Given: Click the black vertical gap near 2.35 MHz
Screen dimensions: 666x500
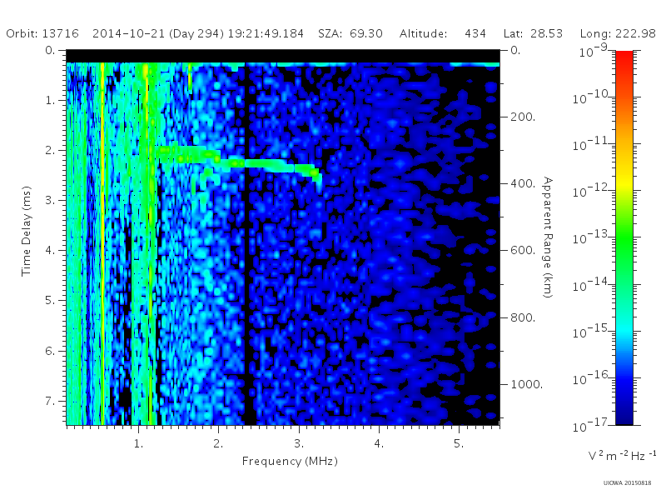Looking at the screenshot, I should [x=246, y=244].
